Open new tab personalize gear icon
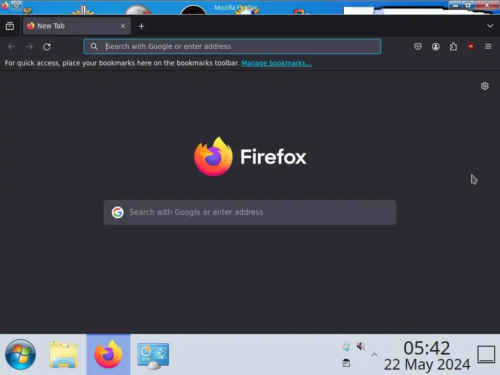The height and width of the screenshot is (375, 500). click(x=485, y=86)
